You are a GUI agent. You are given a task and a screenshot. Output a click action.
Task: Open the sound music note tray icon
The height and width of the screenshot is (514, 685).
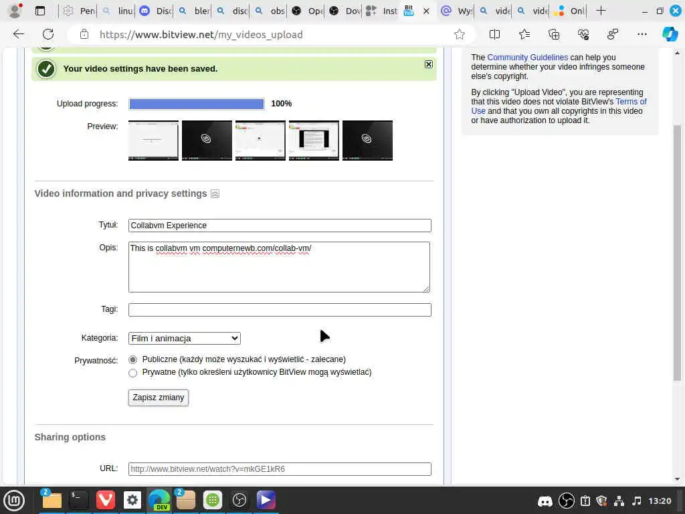tap(637, 501)
